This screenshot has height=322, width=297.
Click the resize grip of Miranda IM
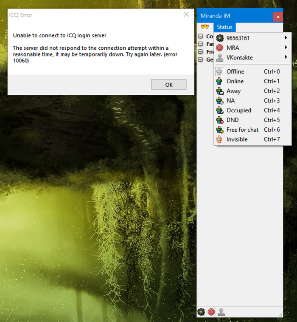pos(280,315)
